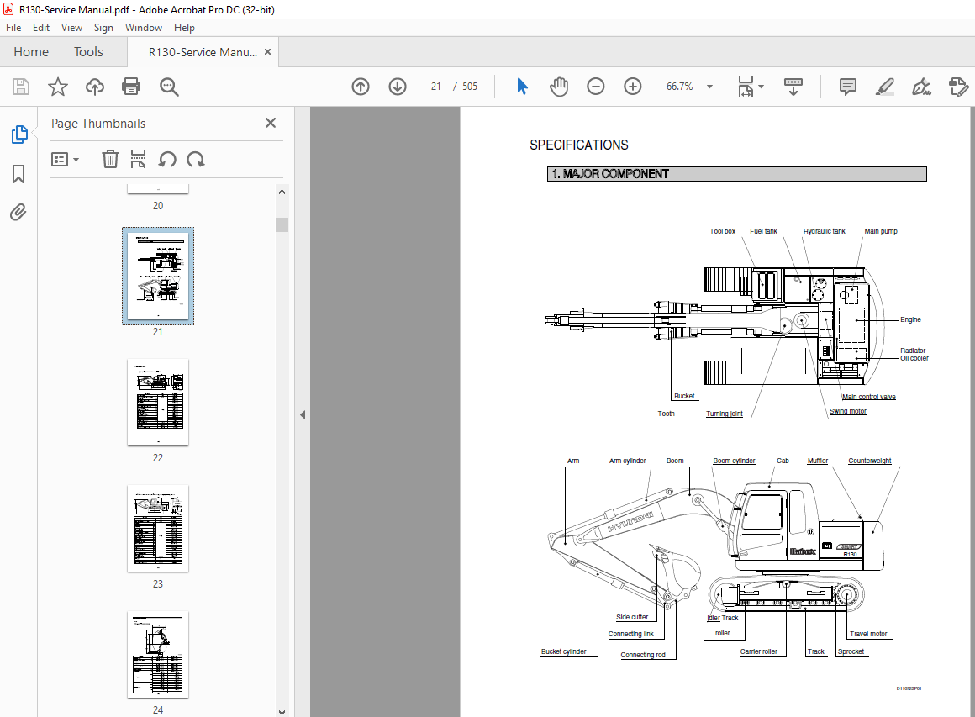
Task: Delete selected pages with trash icon
Action: pyautogui.click(x=110, y=159)
